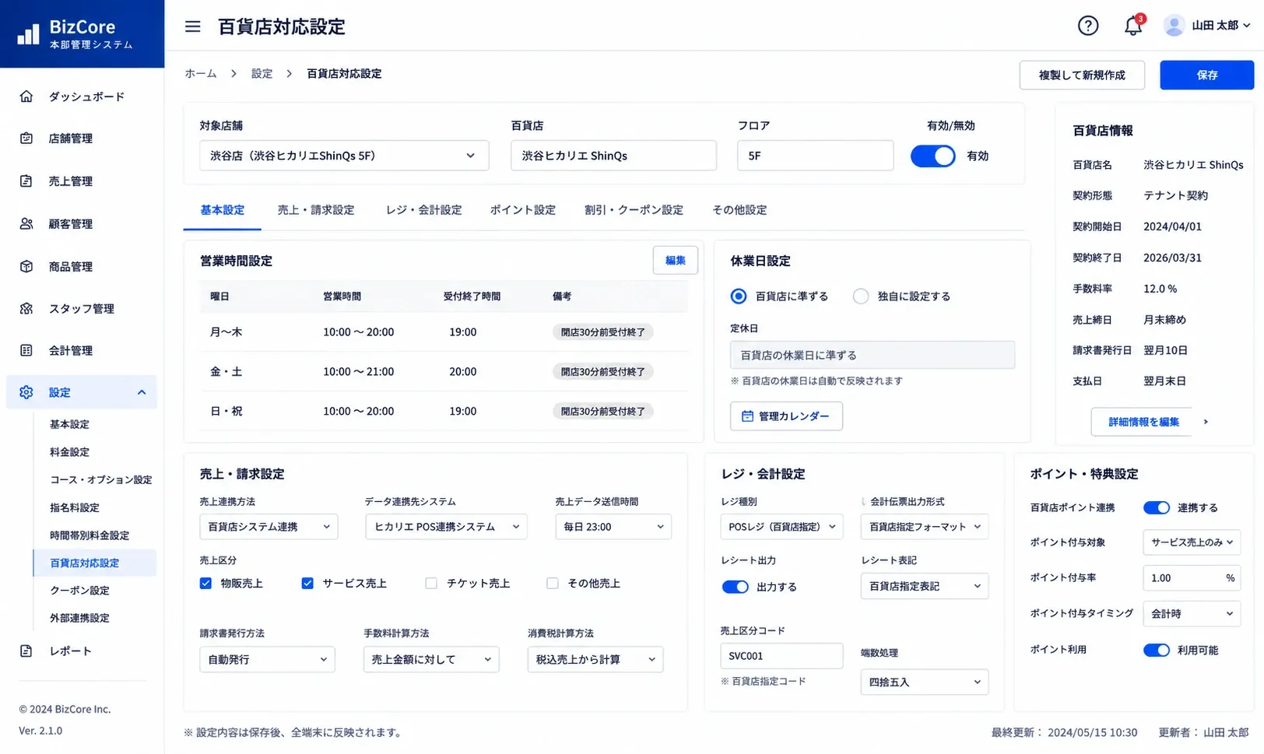
Task: Click the スタッフ管理 sidebar icon
Action: pyautogui.click(x=26, y=309)
